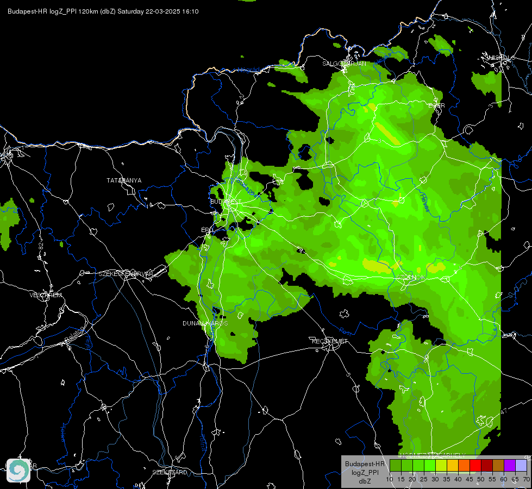Click the radar title text with timestamp 16:10
The width and height of the screenshot is (532, 489).
point(103,11)
